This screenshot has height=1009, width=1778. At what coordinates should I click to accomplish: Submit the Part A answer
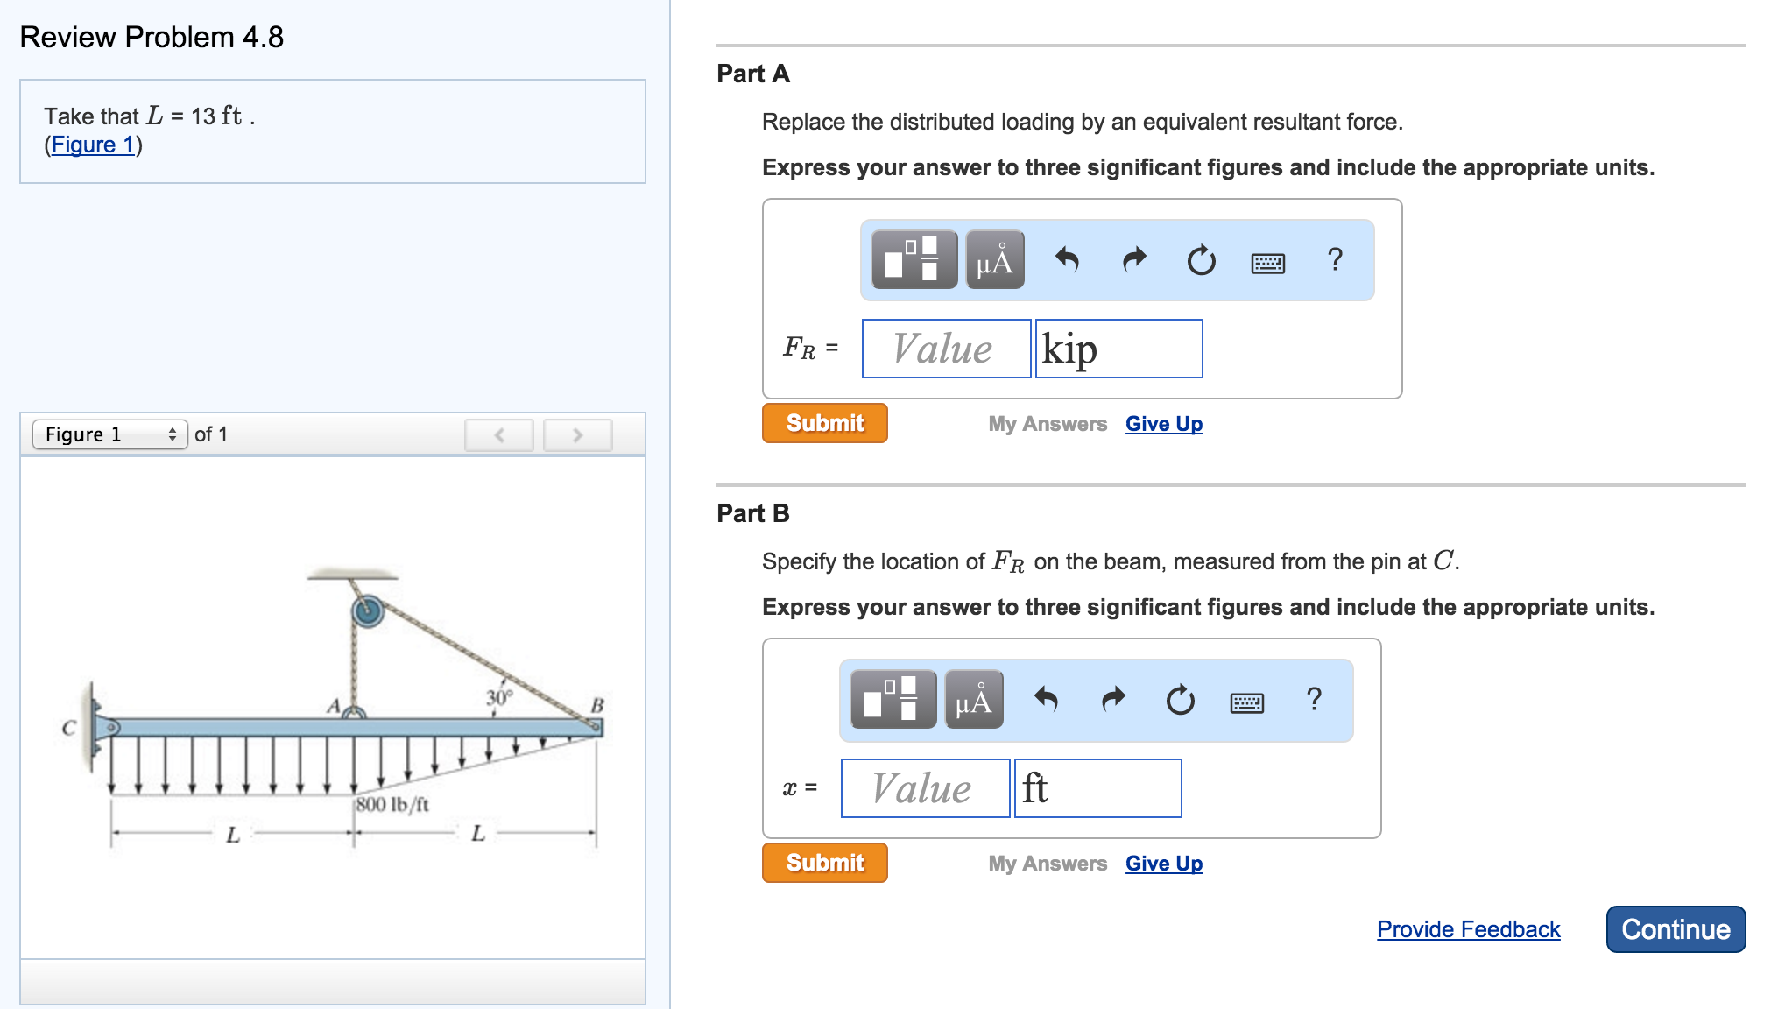tap(823, 422)
